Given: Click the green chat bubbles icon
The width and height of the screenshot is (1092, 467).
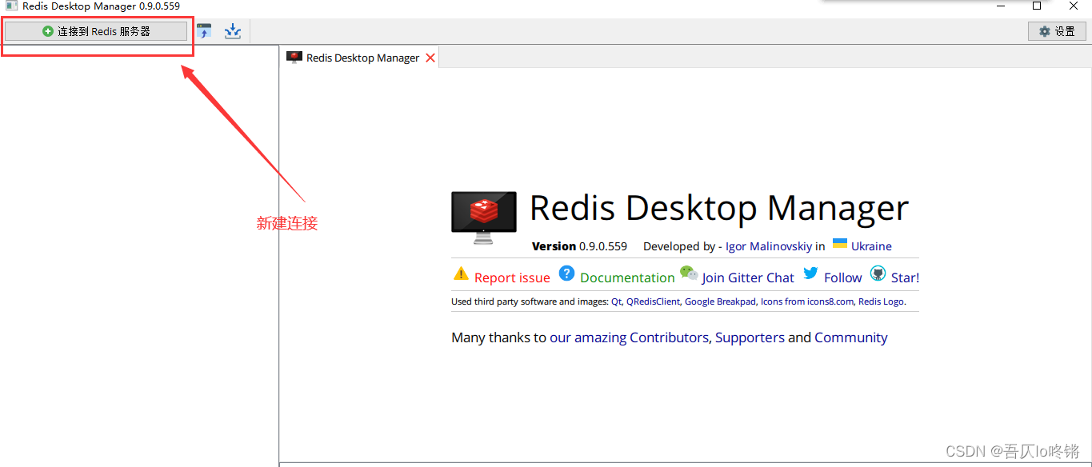Looking at the screenshot, I should [688, 273].
